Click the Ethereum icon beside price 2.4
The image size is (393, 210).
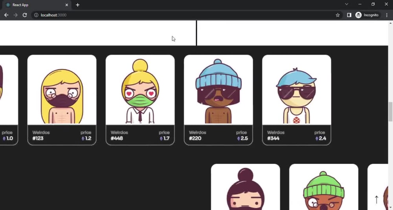[317, 139]
